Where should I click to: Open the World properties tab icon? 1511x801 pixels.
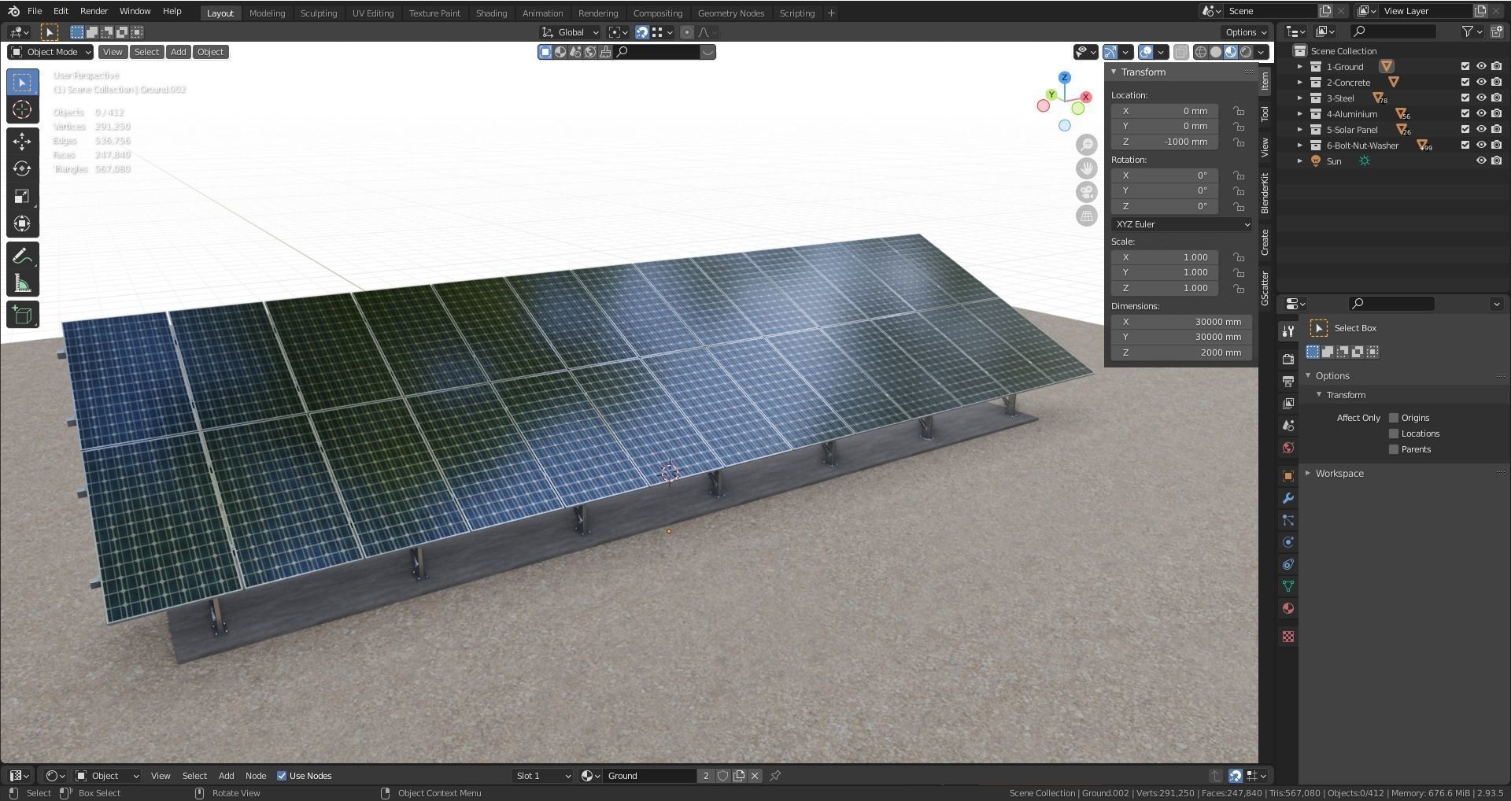(1288, 448)
